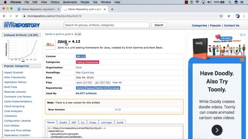Open the Categories header link
Image resolution: width=248 pixels, height=139 pixels.
coord(199,25)
